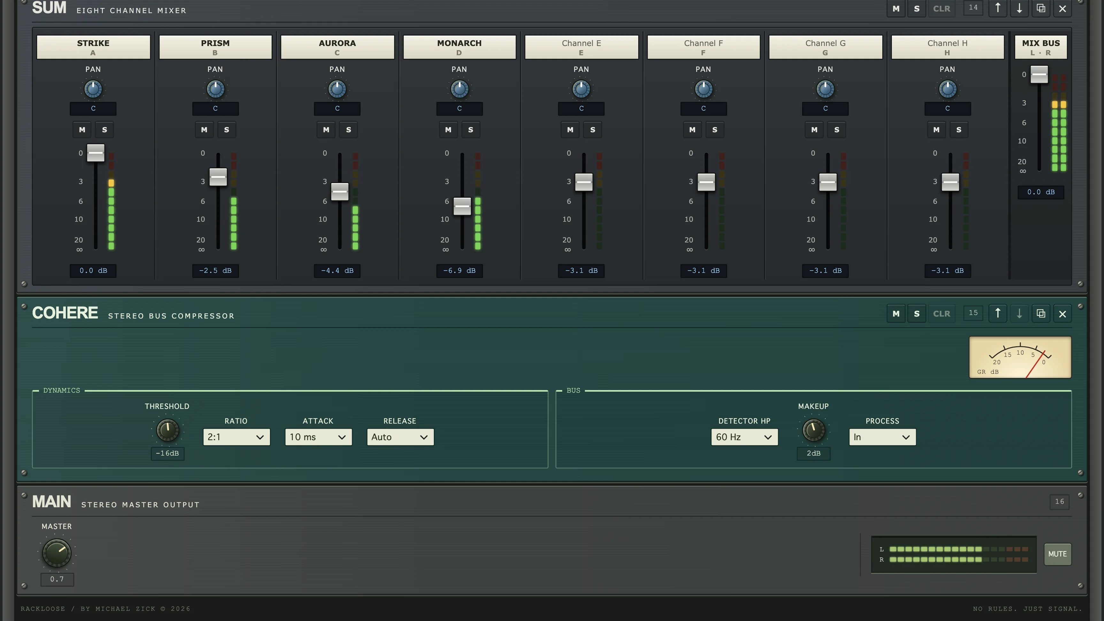Mute the COHERE module from its header
The image size is (1104, 621).
896,313
